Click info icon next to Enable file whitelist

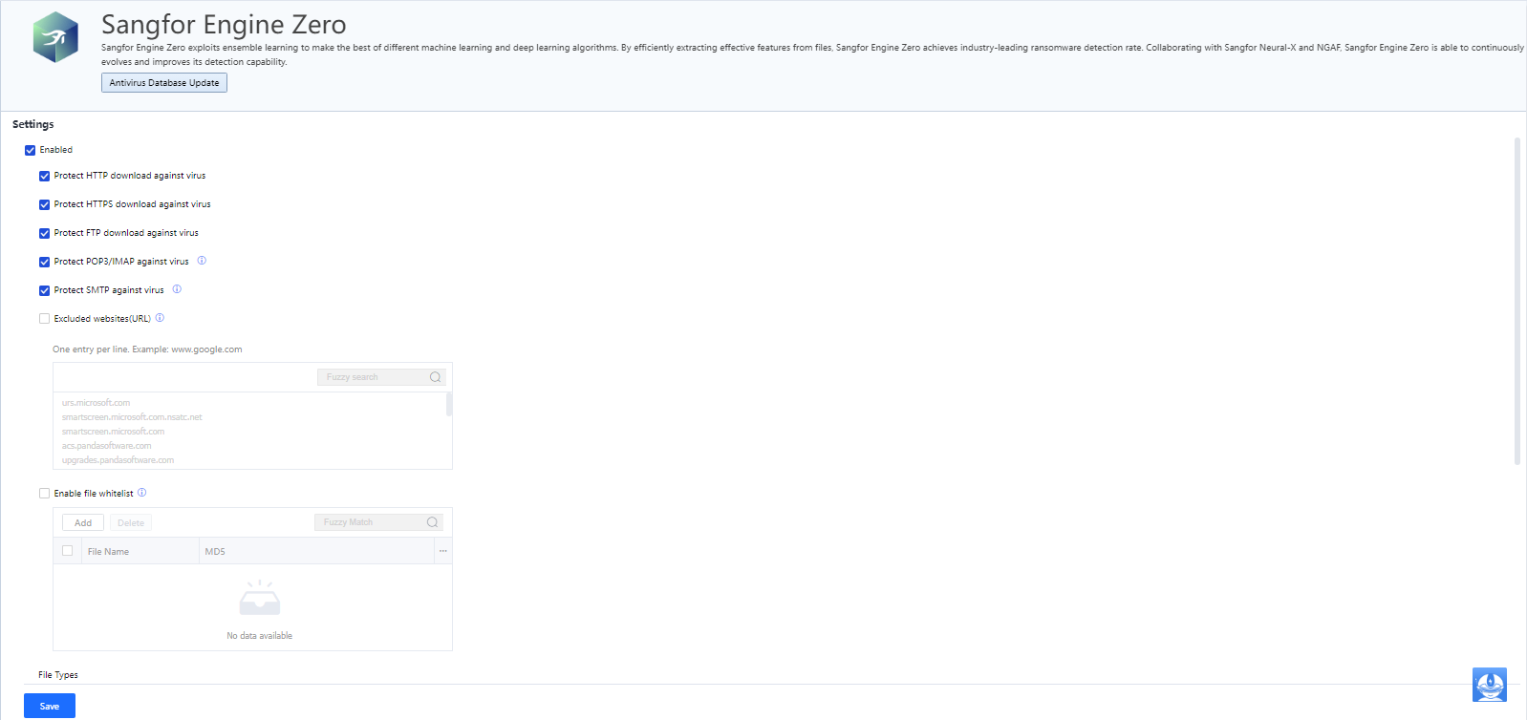click(x=142, y=493)
